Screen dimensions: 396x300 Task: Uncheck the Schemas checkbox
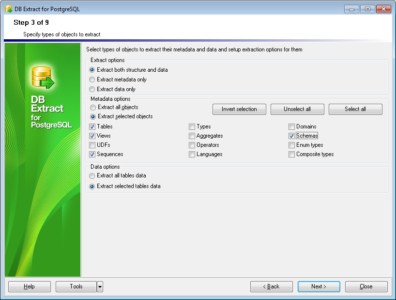coord(292,136)
